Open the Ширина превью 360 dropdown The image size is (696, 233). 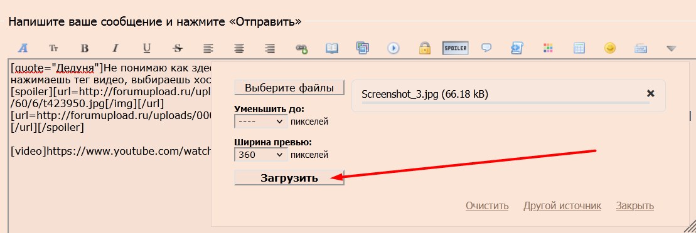coord(260,155)
